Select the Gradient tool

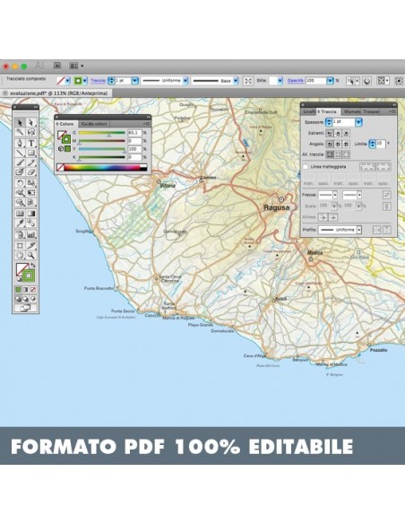[31, 214]
